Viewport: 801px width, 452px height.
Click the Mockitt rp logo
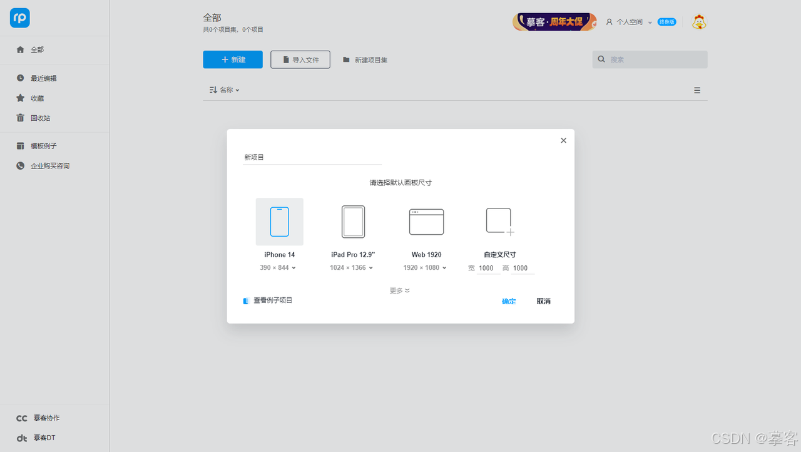20,18
